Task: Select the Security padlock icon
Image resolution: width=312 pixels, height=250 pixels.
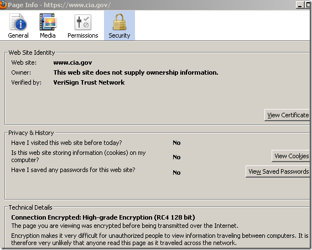Action: pyautogui.click(x=119, y=22)
